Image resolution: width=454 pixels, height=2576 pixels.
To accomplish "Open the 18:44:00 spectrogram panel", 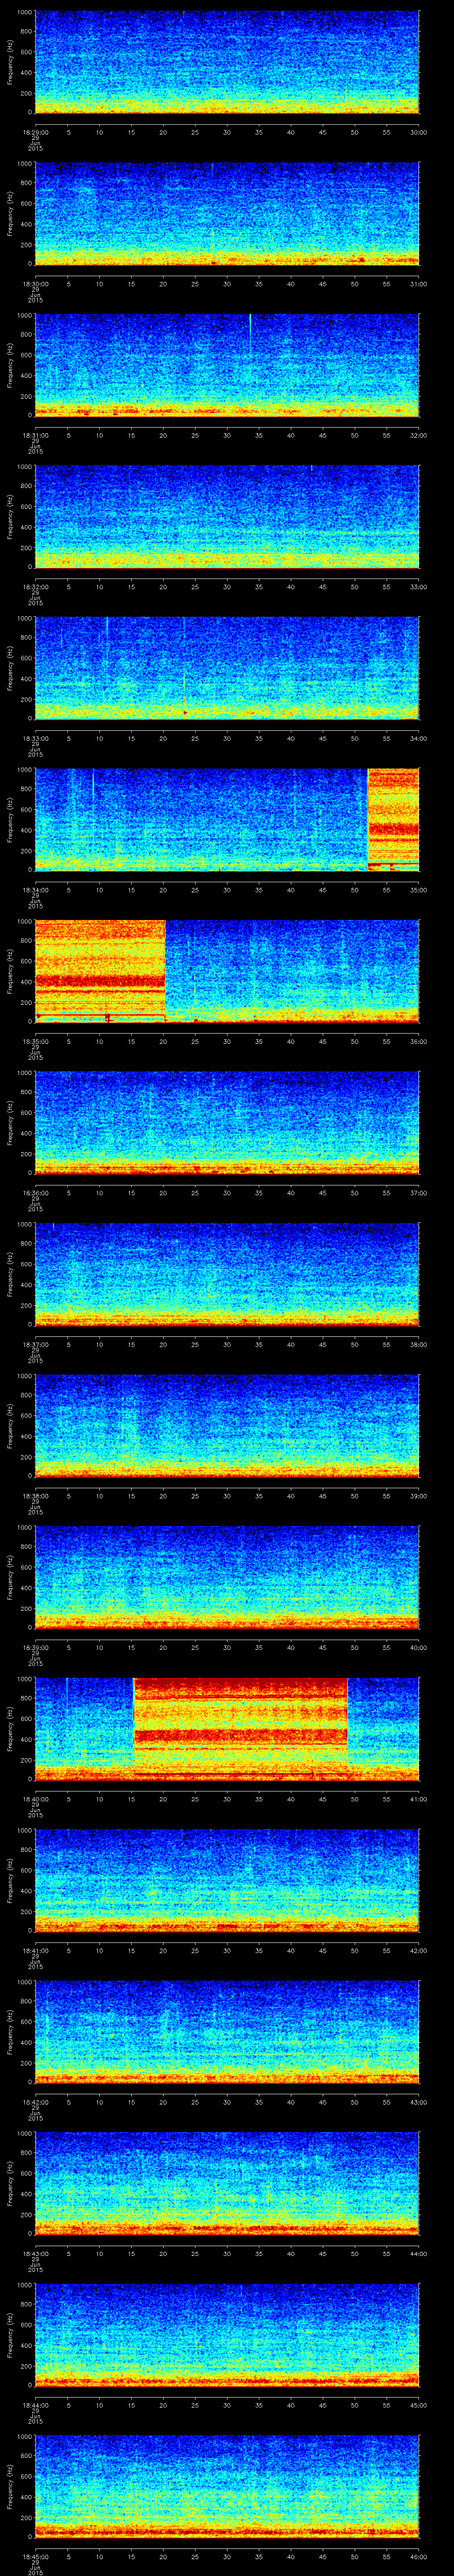I will click(x=227, y=2334).
